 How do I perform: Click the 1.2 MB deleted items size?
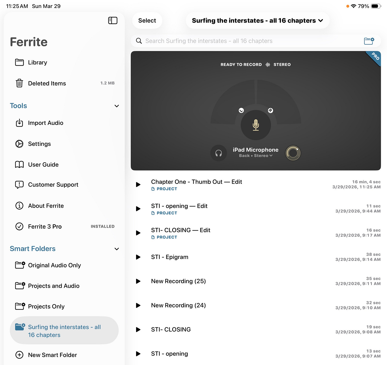coord(107,83)
